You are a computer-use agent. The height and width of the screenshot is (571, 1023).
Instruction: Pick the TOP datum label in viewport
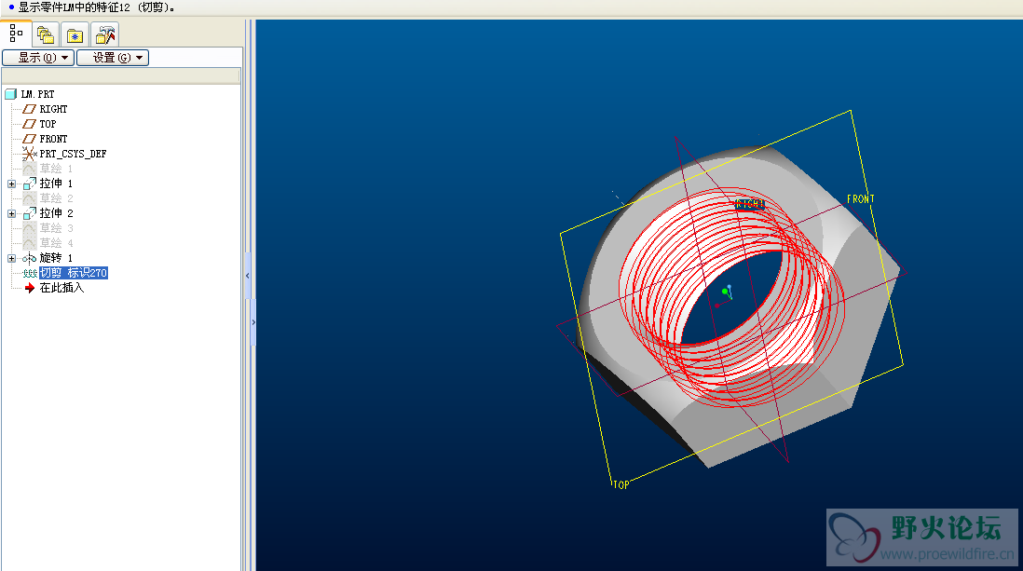tap(621, 485)
